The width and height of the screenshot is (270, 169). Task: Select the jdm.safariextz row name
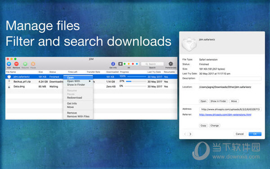pyautogui.click(x=22, y=77)
